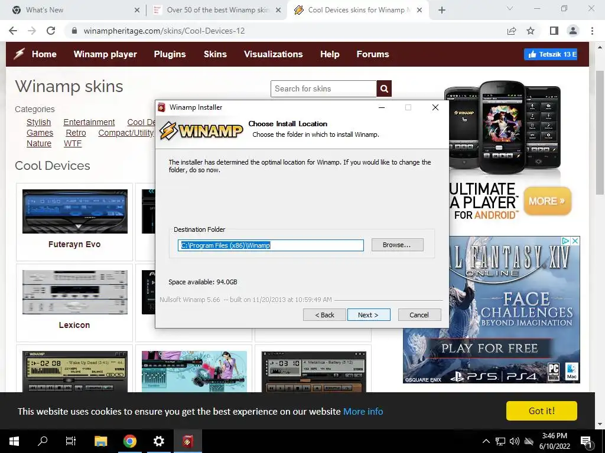Open the Windows Start menu
The width and height of the screenshot is (605, 453).
pyautogui.click(x=14, y=441)
